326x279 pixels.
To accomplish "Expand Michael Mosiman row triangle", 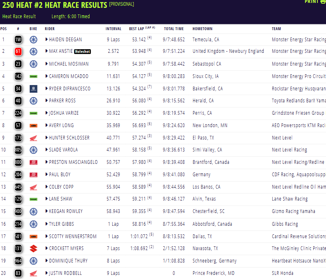I will 47,64.
